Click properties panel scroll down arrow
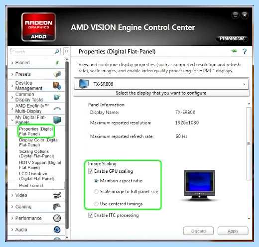This screenshot has width=259, height=247. click(x=249, y=219)
